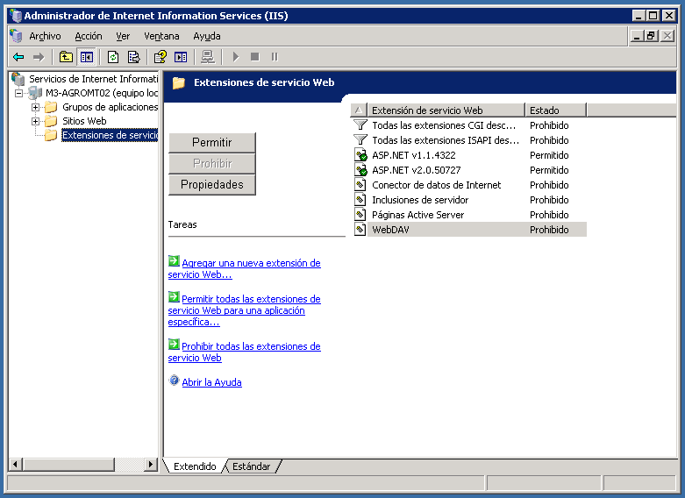The image size is (685, 498).
Task: Click the Inclusiones de servidor row icon
Action: [360, 200]
